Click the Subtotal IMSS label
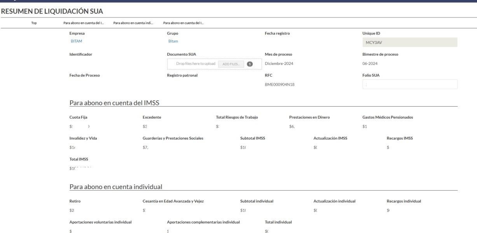 click(253, 138)
